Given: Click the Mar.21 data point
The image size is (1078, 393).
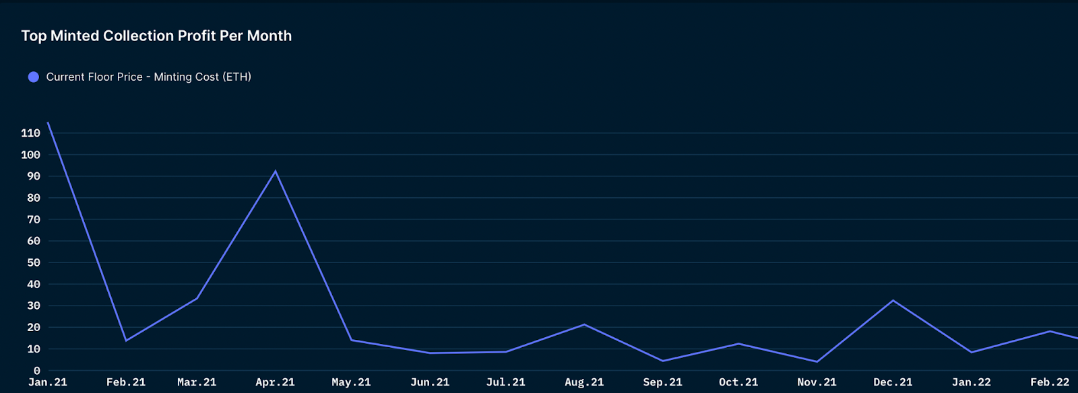Looking at the screenshot, I should click(x=197, y=298).
